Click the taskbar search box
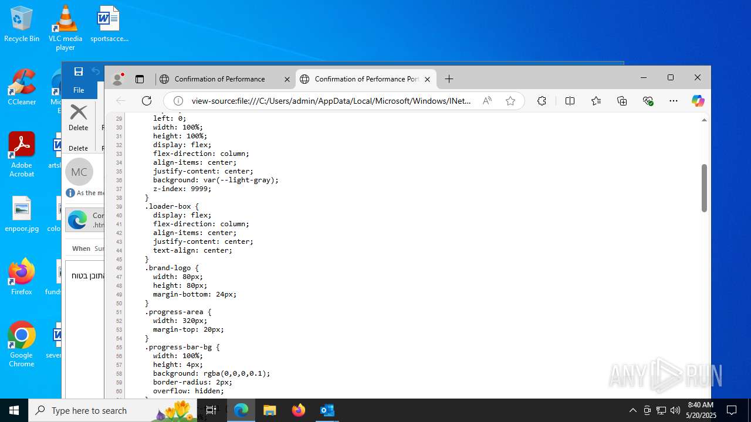751x422 pixels. [x=113, y=410]
